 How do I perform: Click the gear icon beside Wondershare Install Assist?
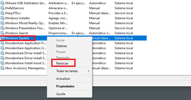(x=2, y=63)
